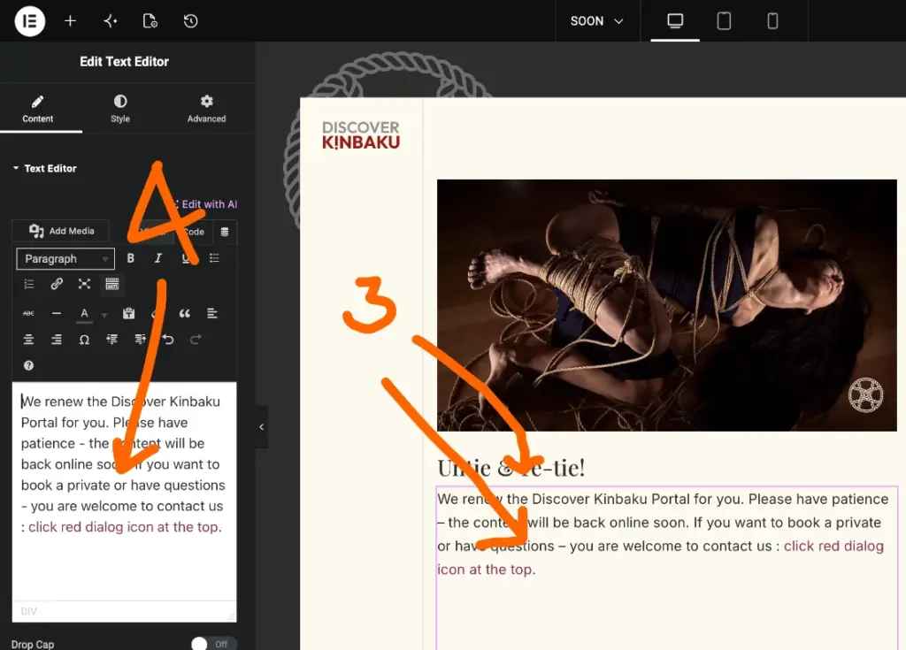Choose text color with A swatch
Image resolution: width=906 pixels, height=650 pixels.
84,314
